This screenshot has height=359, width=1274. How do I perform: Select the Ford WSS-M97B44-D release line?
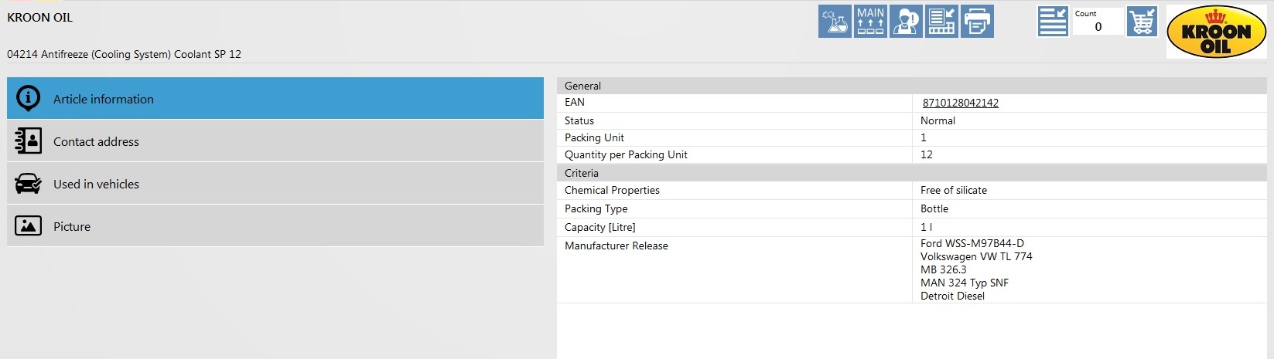click(972, 243)
